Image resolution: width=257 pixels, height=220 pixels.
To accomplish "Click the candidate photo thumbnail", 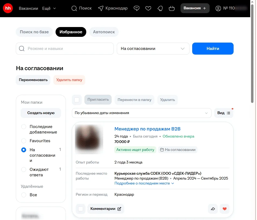I will 89,139.
